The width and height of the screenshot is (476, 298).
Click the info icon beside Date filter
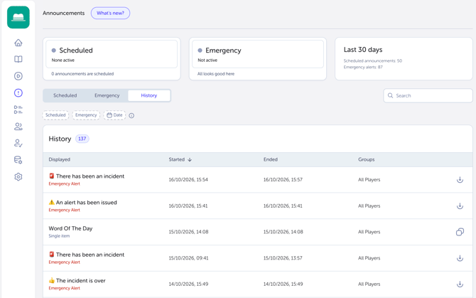coord(131,115)
